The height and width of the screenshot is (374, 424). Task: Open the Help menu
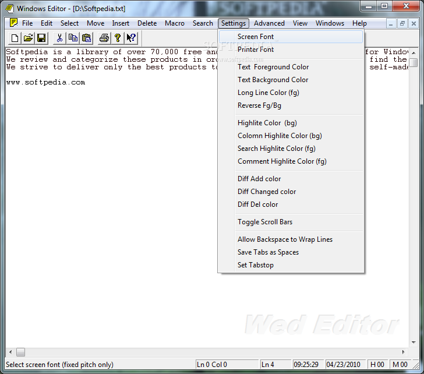click(x=359, y=23)
